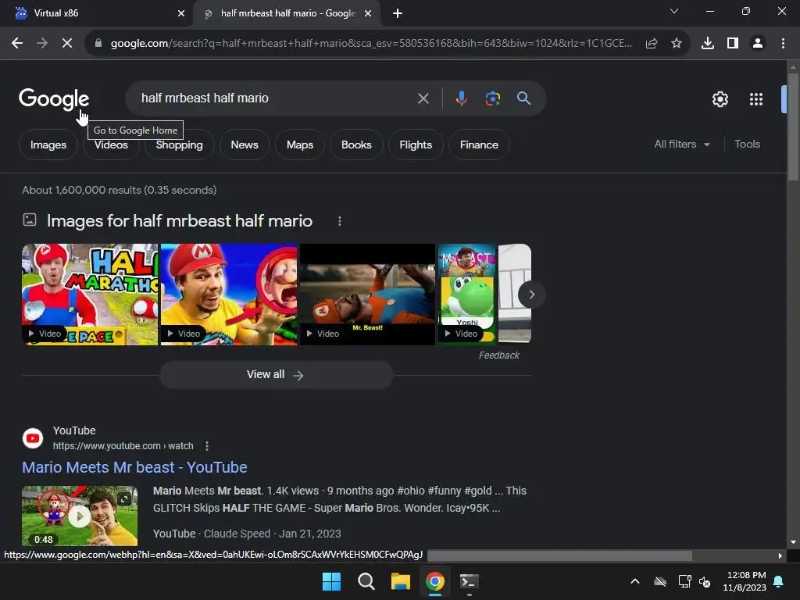Viewport: 800px width, 600px height.
Task: Click the address bar URL
Action: click(371, 44)
